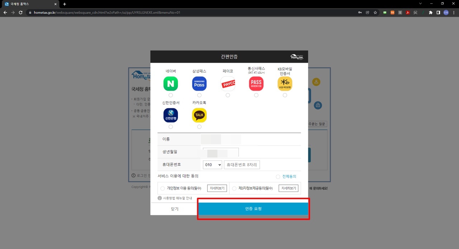Open the extensions puzzle icon
The height and width of the screenshot is (249, 459).
431,12
